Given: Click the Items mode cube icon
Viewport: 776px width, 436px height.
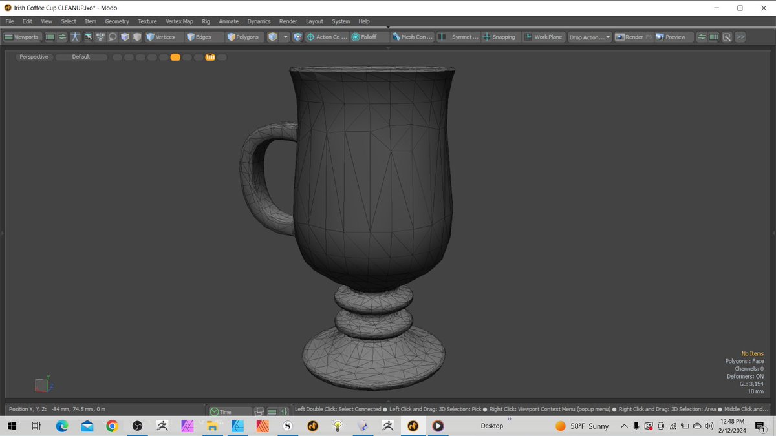Looking at the screenshot, I should pos(273,37).
